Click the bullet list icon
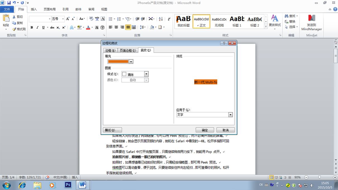Viewport: 338px width, 190px height. tap(111, 19)
